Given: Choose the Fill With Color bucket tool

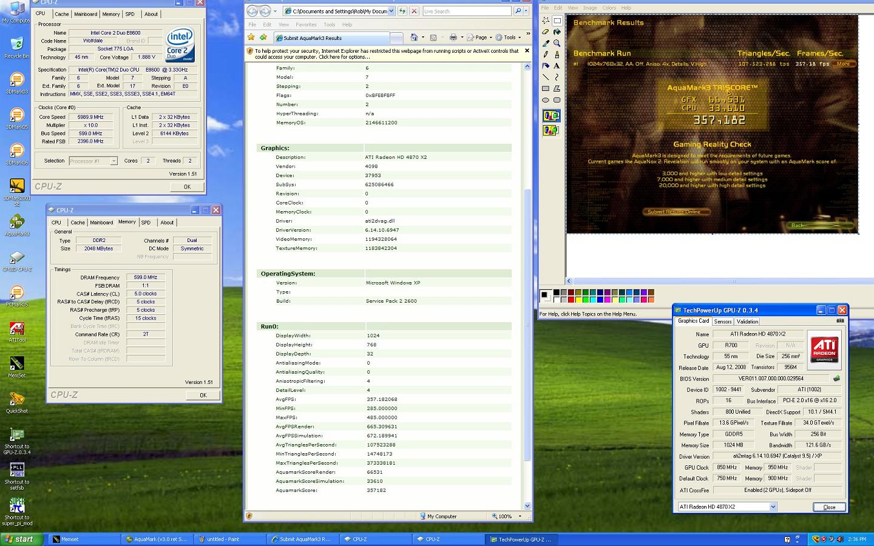Looking at the screenshot, I should pyautogui.click(x=557, y=32).
